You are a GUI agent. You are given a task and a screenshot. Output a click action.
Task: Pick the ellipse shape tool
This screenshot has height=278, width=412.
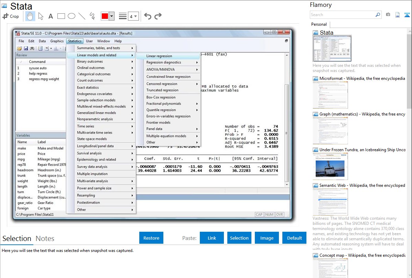pyautogui.click(x=72, y=16)
